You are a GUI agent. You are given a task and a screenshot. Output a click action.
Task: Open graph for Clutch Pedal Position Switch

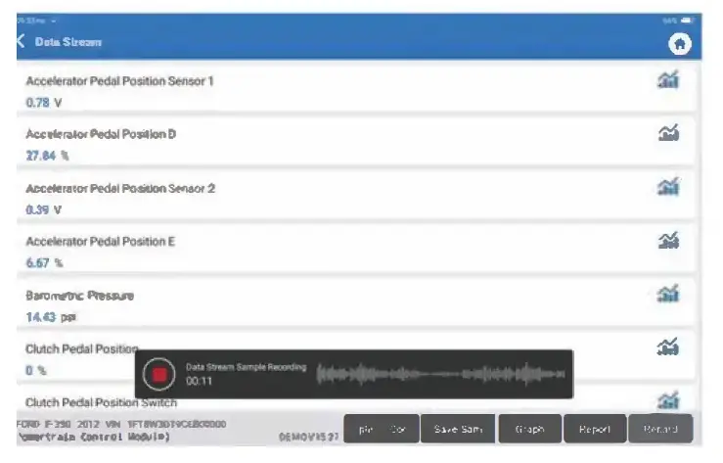[668, 400]
